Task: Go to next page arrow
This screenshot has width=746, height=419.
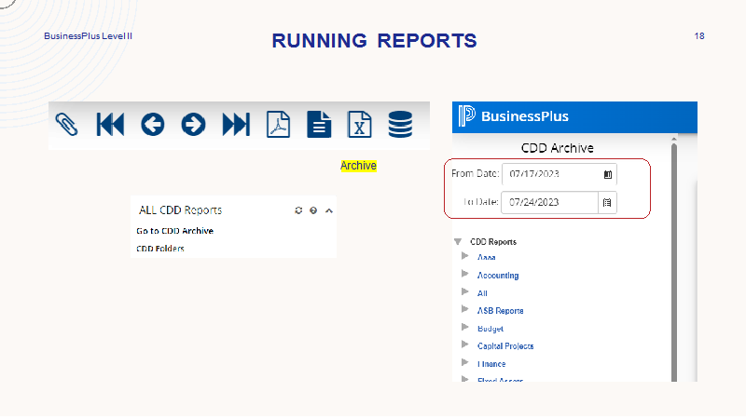Action: 193,125
